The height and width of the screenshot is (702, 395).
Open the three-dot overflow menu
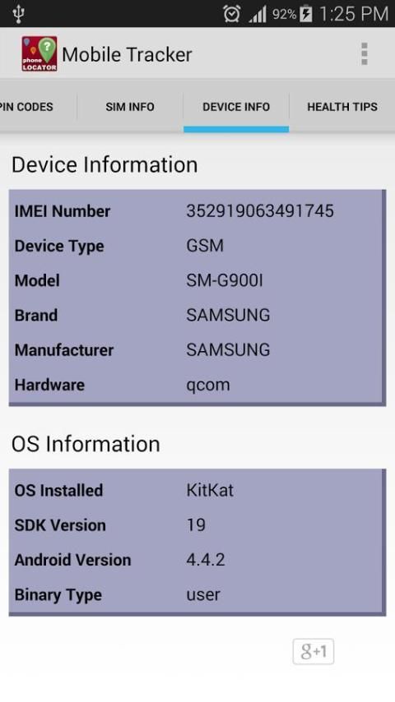(x=364, y=54)
